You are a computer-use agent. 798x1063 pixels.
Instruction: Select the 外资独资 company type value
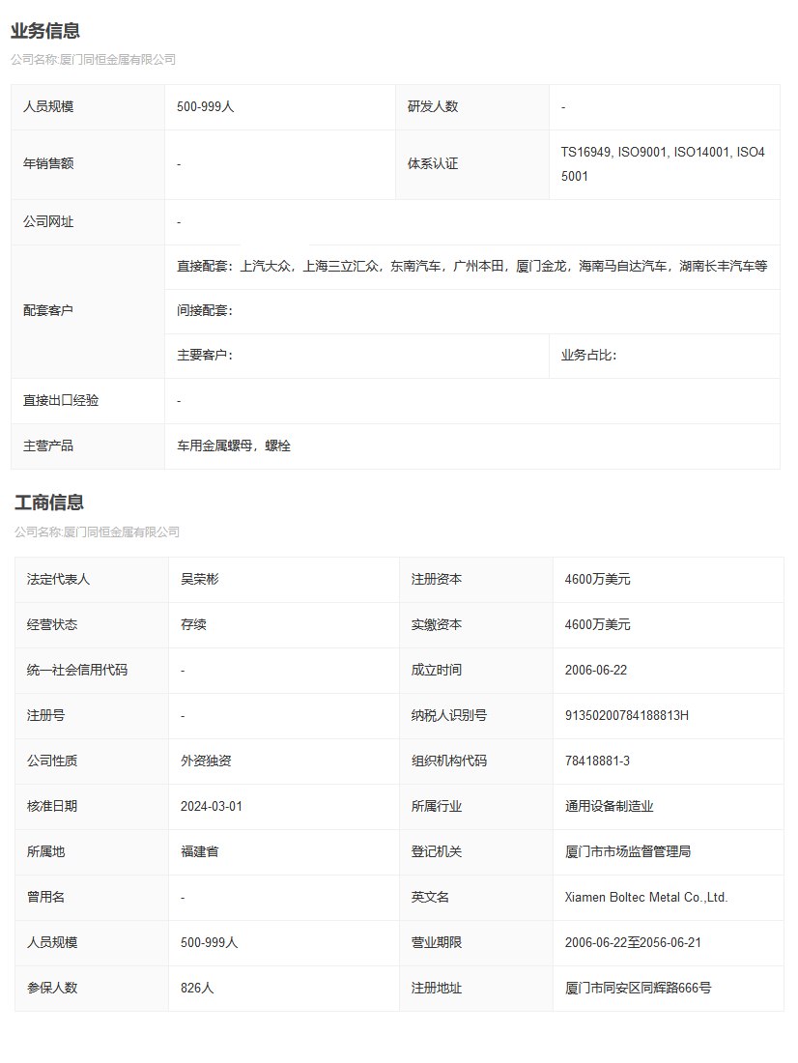pos(206,761)
